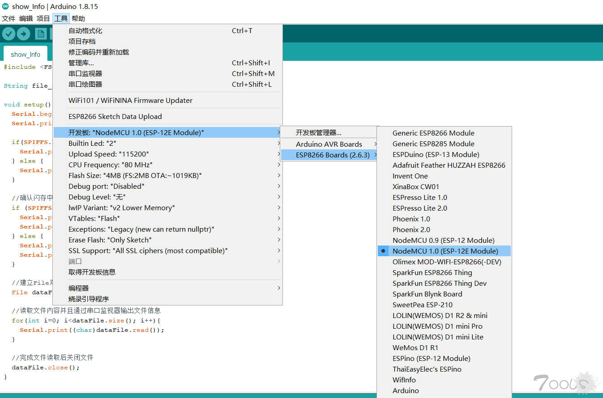Expand the Builtin Led "2" submenu

click(x=167, y=144)
